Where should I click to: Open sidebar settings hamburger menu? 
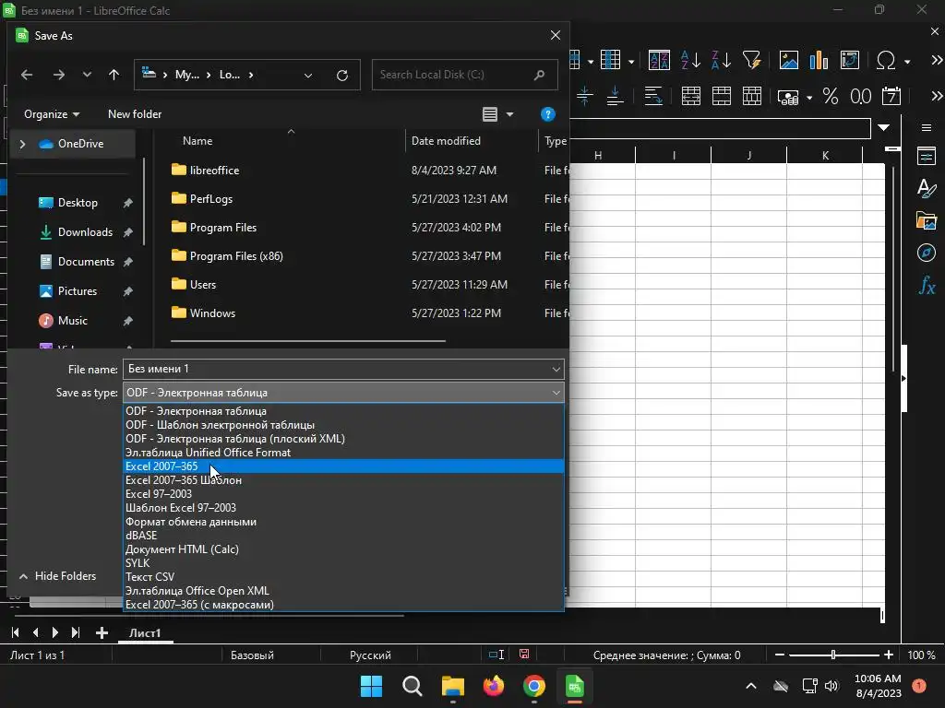coord(927,127)
